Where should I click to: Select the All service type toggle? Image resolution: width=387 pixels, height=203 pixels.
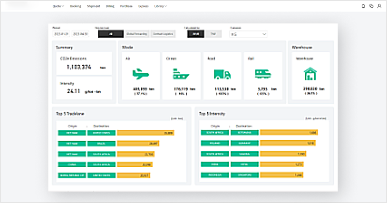coord(111,34)
